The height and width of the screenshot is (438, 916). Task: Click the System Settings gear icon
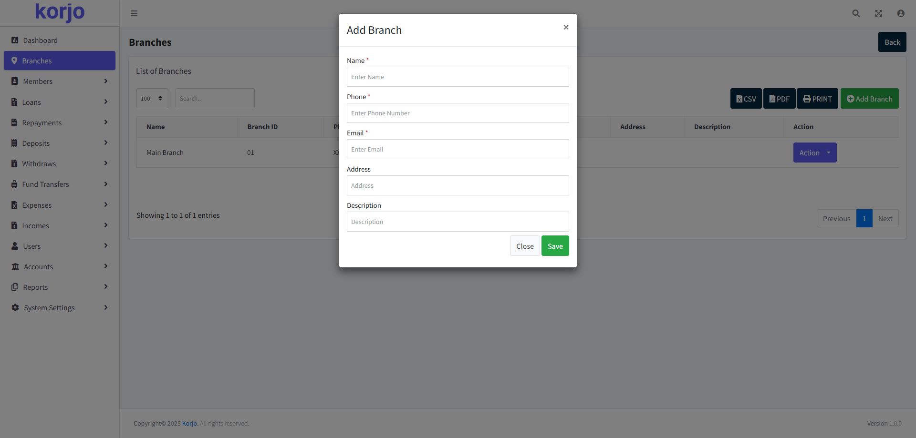tap(15, 308)
